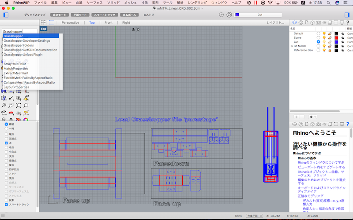The height and width of the screenshot is (220, 353).
Task: Open the Layers panel icon in top inspector
Action: tap(294, 22)
